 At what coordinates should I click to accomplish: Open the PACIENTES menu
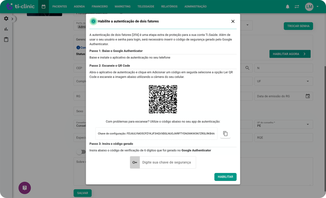pos(60,7)
